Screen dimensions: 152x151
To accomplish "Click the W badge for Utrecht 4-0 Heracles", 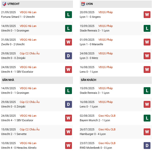I will pyautogui.click(x=68, y=145).
